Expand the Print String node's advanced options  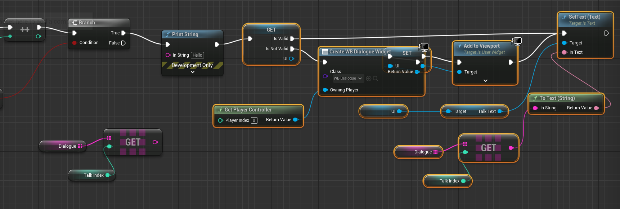coord(193,72)
